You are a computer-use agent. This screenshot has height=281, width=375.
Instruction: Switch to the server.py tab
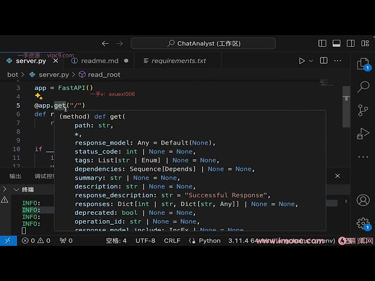(x=31, y=61)
